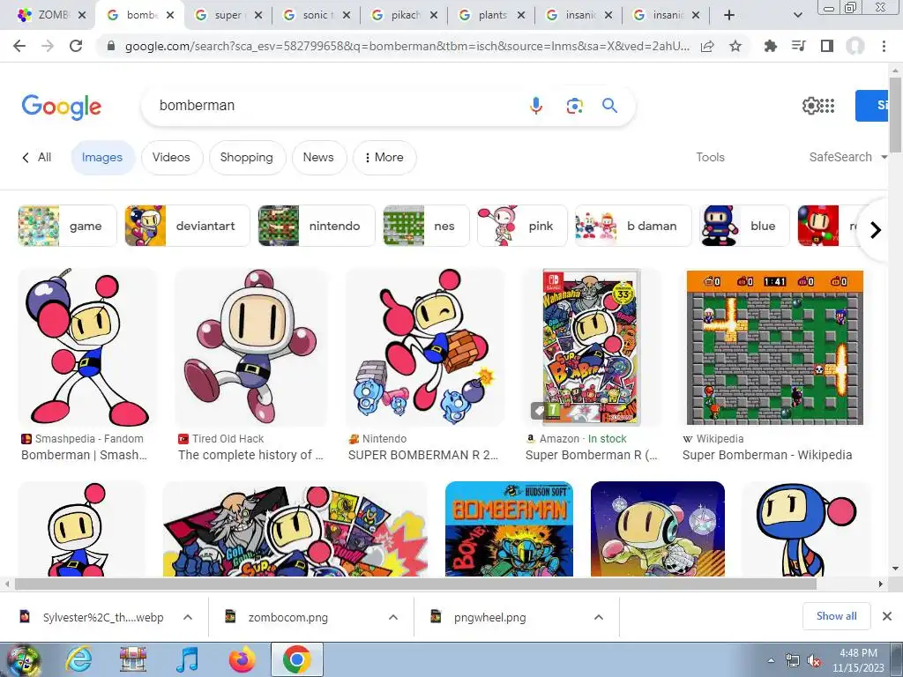Open the Hudson Soft Bomberman cover image
The image size is (903, 677).
point(509,529)
